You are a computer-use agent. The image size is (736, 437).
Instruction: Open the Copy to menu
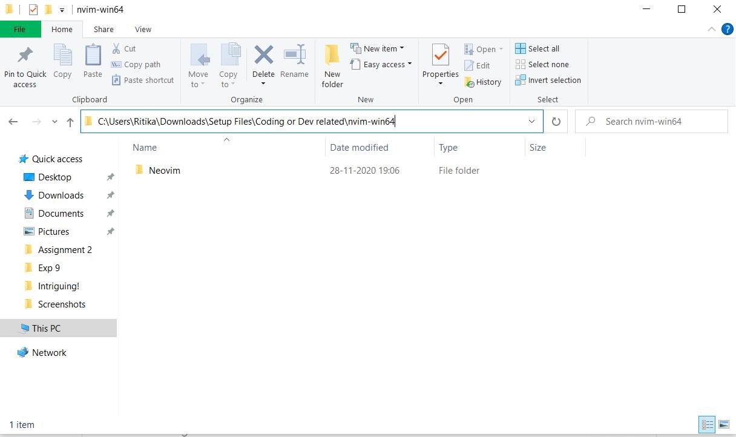pos(229,66)
